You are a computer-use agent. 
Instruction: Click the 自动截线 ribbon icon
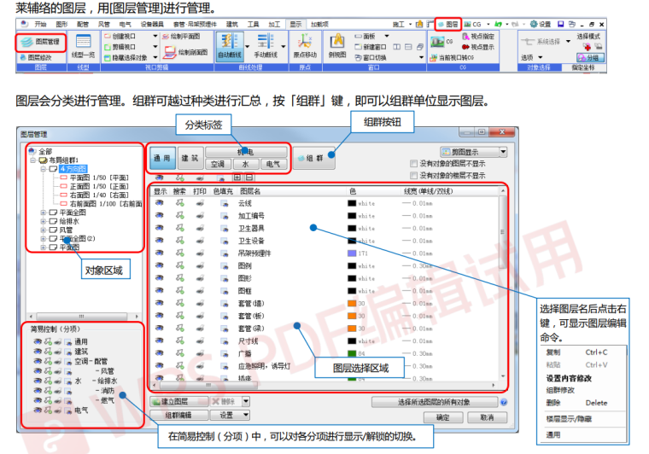(228, 44)
